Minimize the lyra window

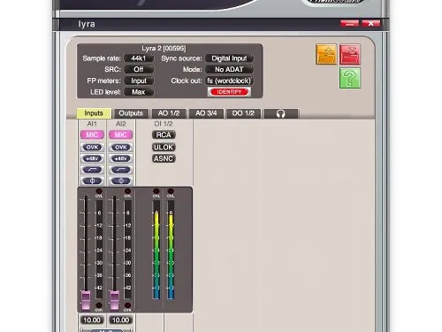coord(349,24)
